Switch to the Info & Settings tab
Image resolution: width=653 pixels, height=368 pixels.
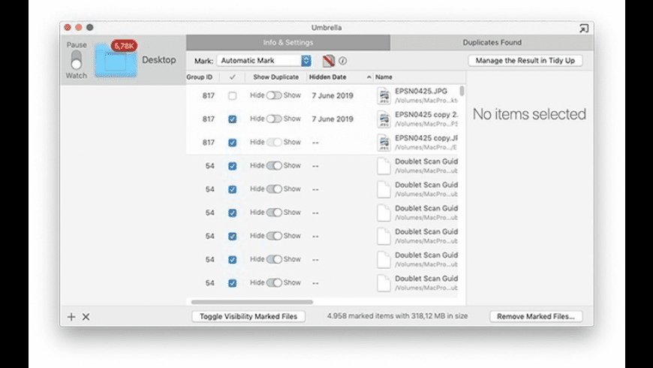pyautogui.click(x=288, y=43)
